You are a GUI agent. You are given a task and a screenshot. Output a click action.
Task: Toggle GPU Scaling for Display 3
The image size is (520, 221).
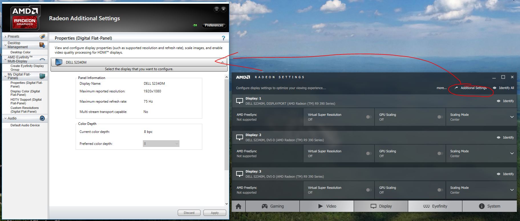coord(440,190)
